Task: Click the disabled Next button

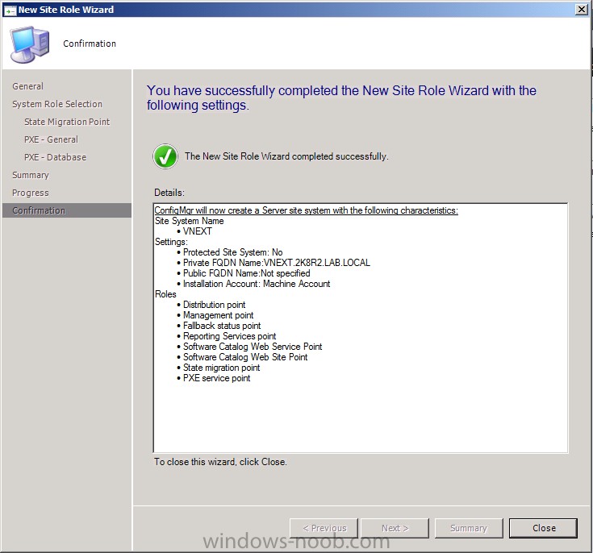Action: point(395,528)
